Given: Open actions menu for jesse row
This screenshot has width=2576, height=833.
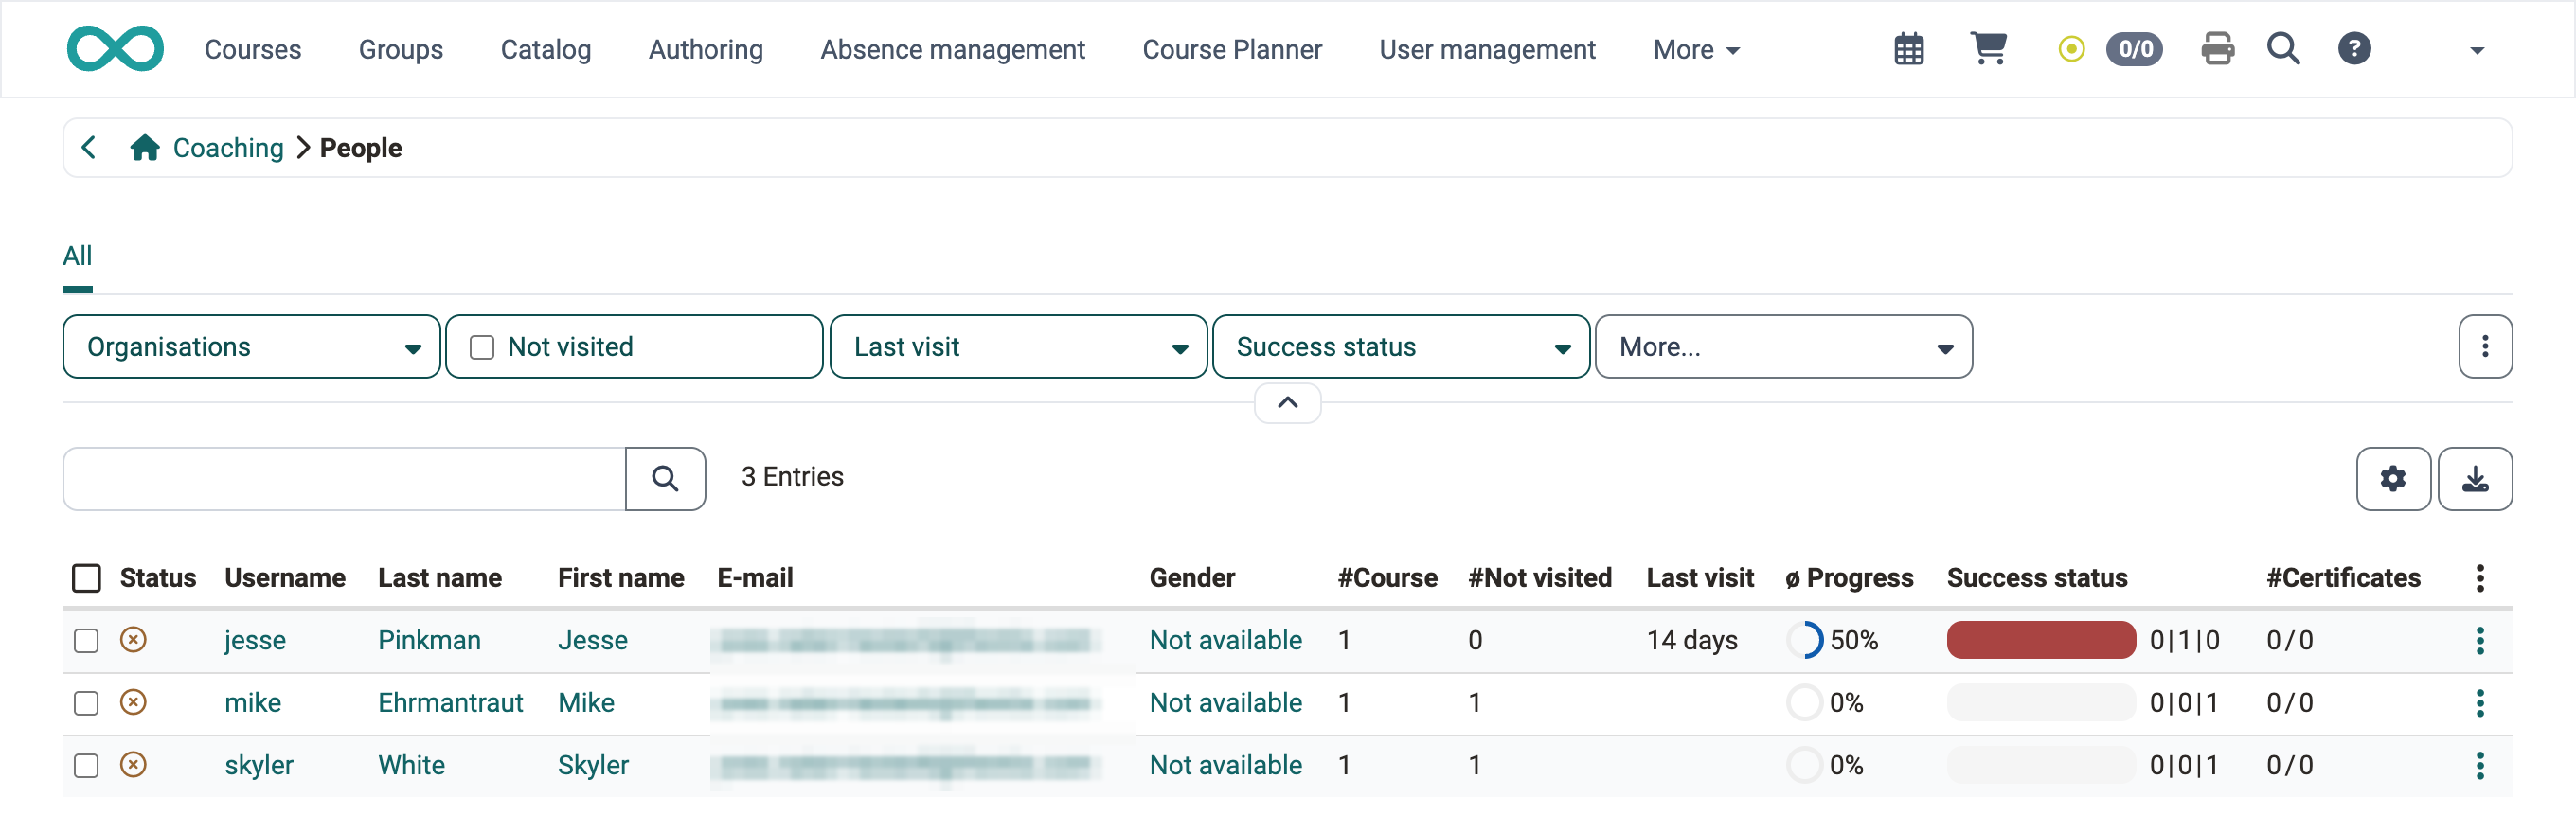Looking at the screenshot, I should point(2480,640).
